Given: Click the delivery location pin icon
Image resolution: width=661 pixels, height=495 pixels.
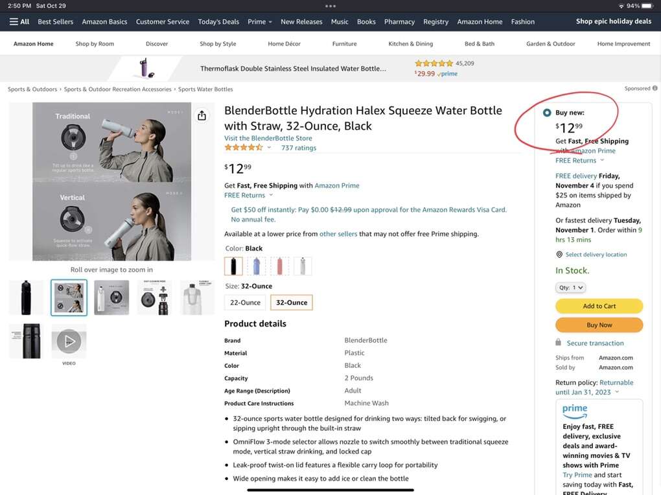Looking at the screenshot, I should (559, 255).
